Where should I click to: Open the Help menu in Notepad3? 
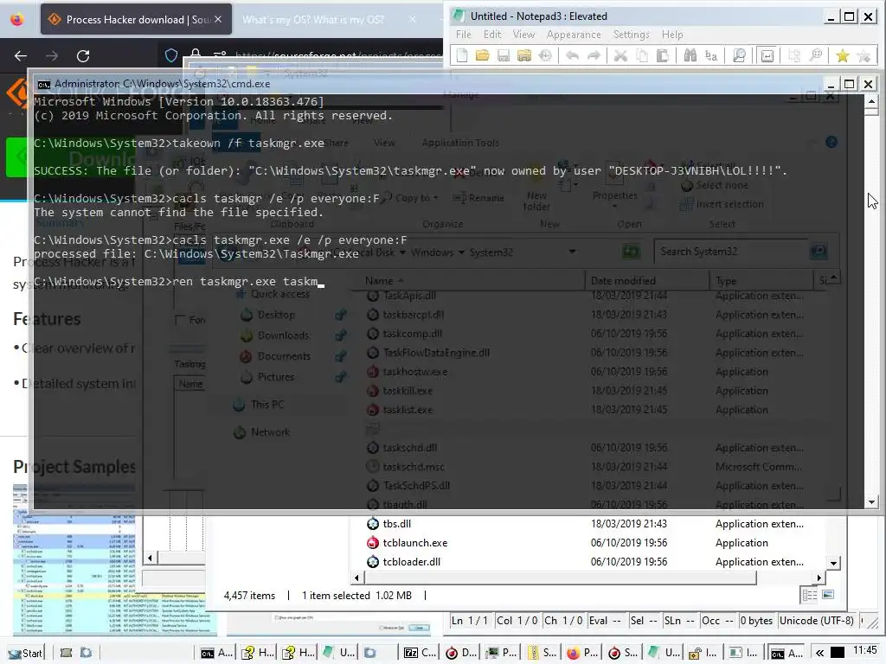[x=672, y=35]
